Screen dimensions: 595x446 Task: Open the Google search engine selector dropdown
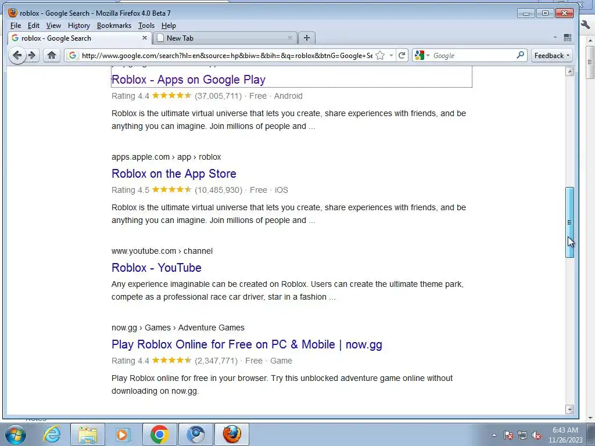422,55
